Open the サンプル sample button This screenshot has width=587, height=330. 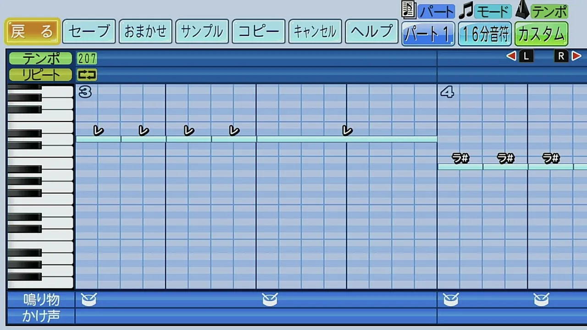pos(202,32)
